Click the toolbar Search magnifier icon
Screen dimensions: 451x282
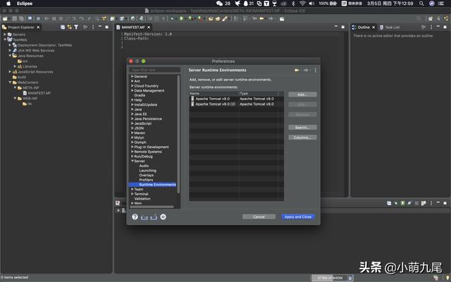pos(419,19)
